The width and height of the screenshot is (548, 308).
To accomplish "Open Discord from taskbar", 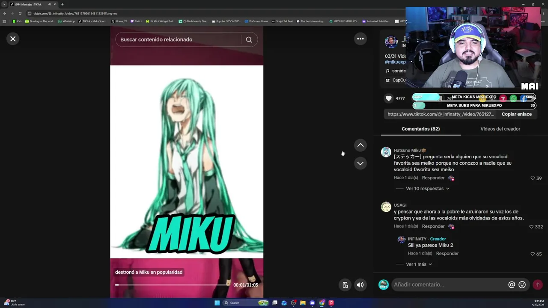I will 312,303.
